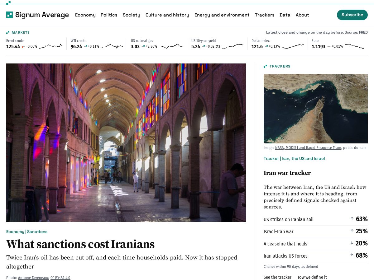Click the Dollar index sparkline chart

(293, 46)
